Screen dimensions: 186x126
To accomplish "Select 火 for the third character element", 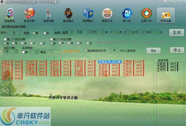I will point(78,43).
